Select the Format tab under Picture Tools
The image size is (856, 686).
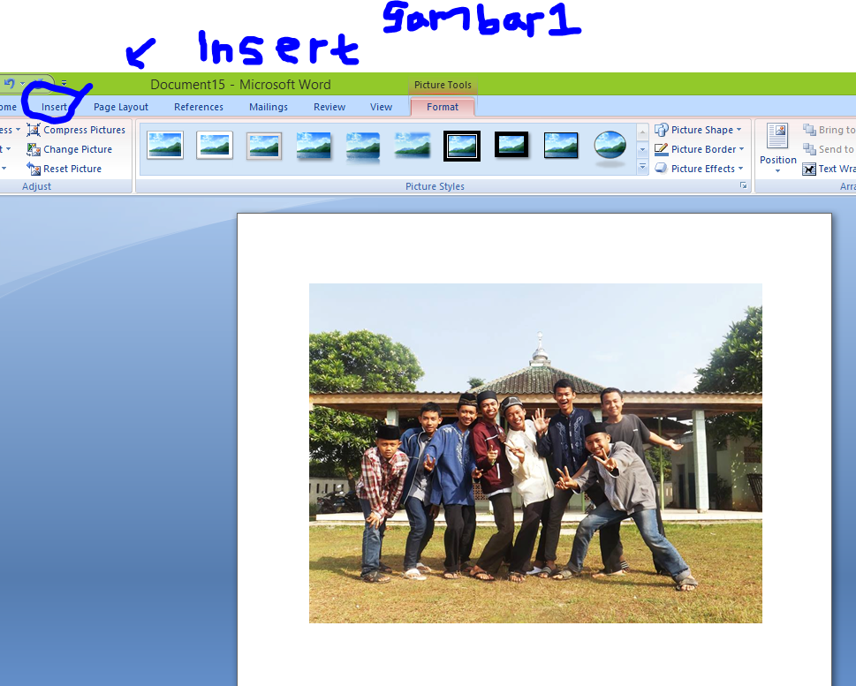(443, 107)
